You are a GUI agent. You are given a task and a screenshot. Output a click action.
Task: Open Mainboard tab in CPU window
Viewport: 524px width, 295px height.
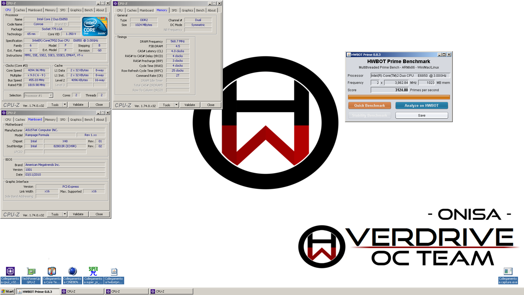[x=35, y=10]
